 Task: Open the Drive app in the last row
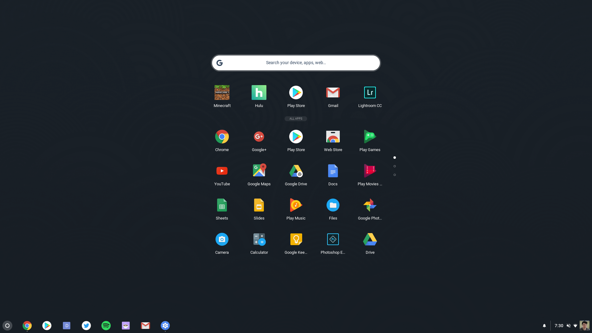click(x=370, y=239)
